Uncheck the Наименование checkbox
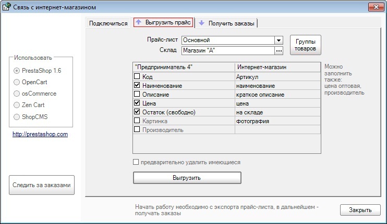This screenshot has width=387, height=224. 137,85
